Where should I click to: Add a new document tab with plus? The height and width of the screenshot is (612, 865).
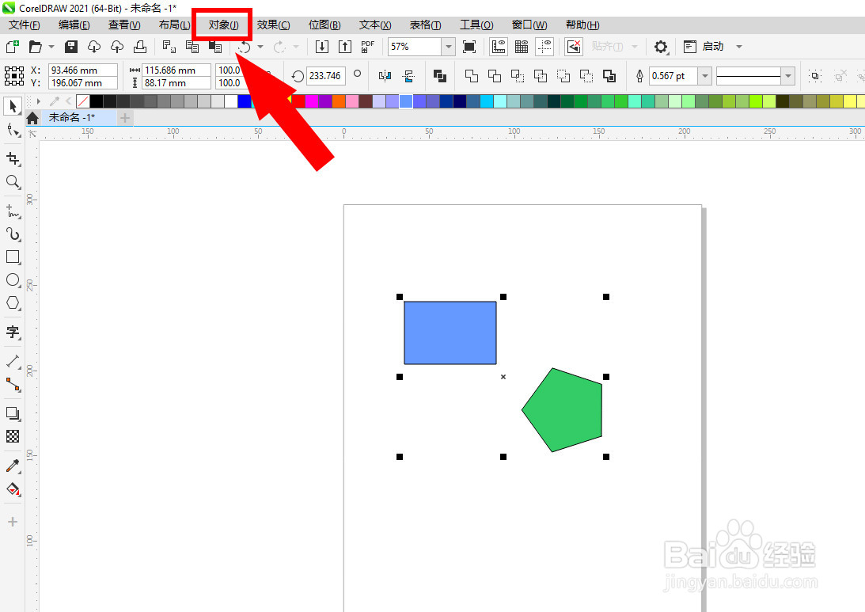(125, 117)
